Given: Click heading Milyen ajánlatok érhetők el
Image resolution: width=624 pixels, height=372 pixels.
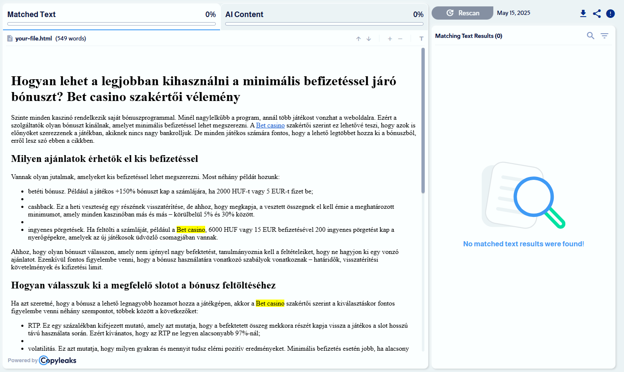Looking at the screenshot, I should 105,159.
